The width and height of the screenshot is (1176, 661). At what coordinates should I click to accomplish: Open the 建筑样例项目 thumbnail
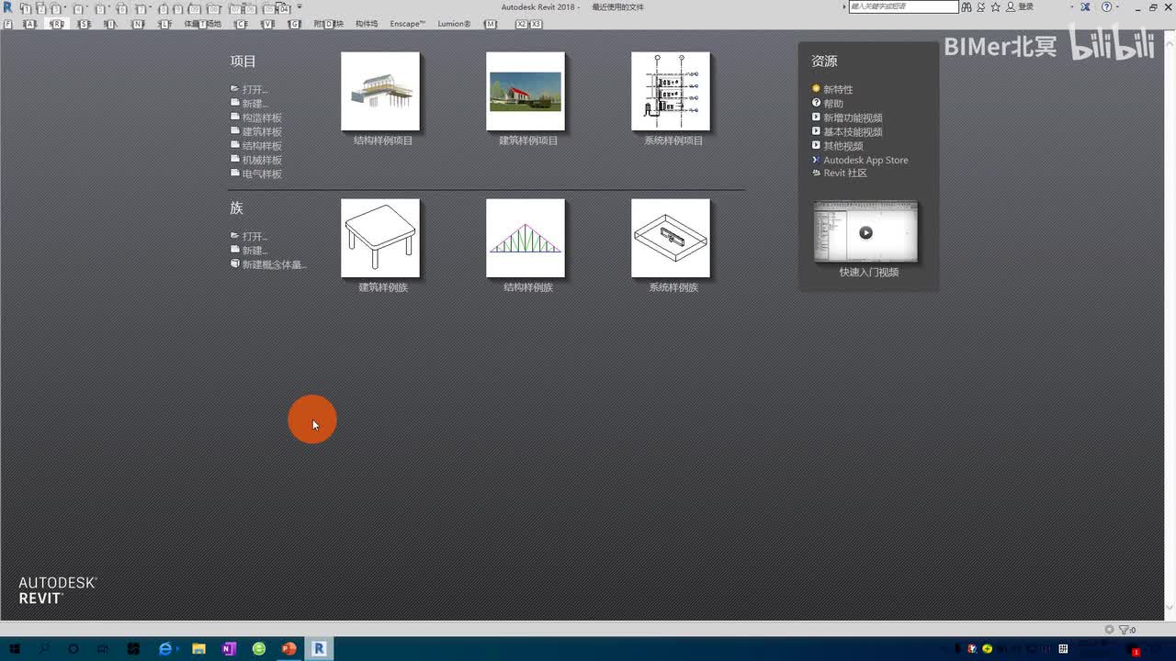[x=526, y=91]
